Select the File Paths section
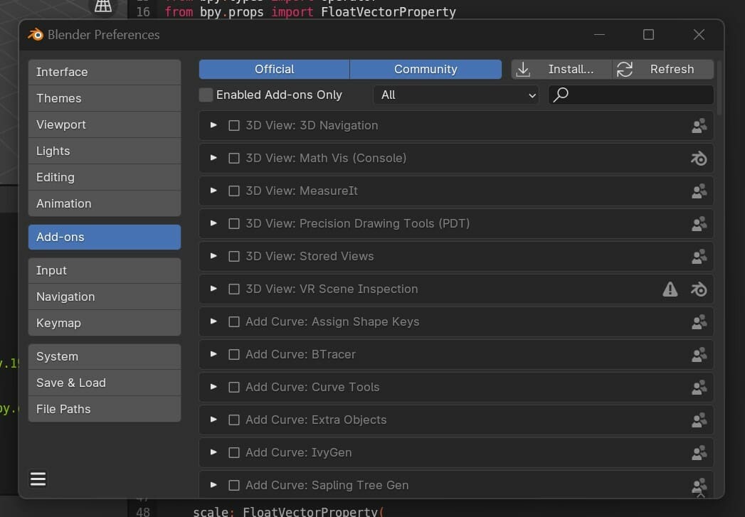745x517 pixels. coord(105,409)
